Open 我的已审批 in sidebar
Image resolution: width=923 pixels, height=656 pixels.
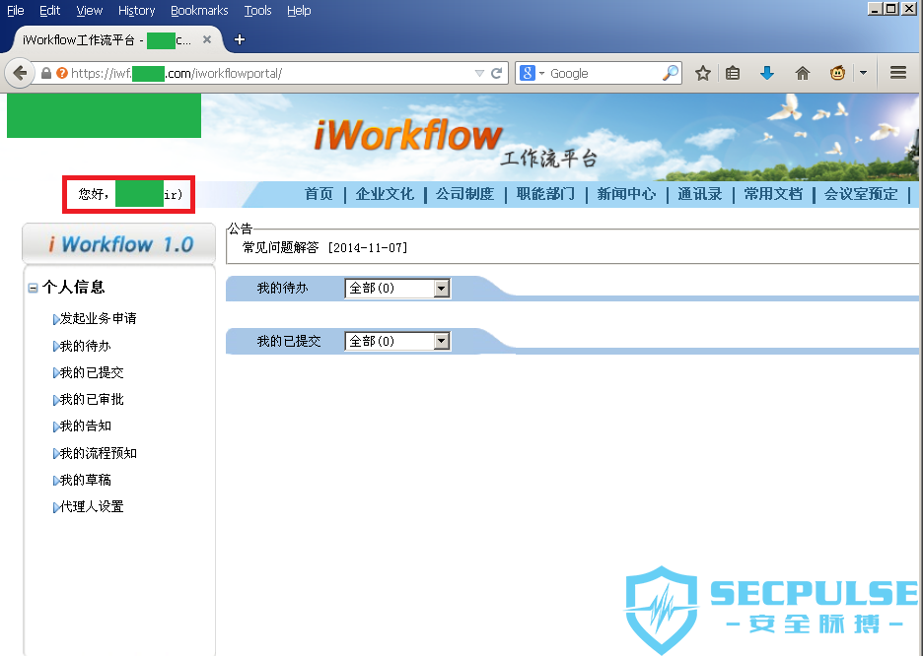[x=92, y=399]
